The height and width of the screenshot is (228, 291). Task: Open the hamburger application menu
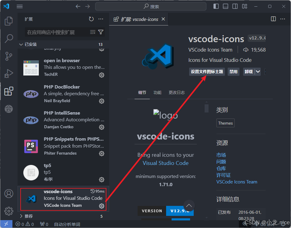[x=20, y=6]
